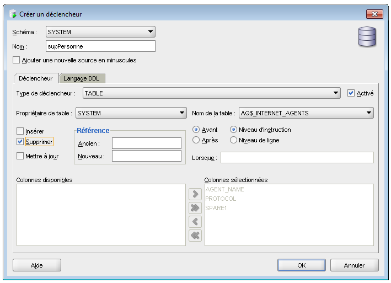This screenshot has width=391, height=283.
Task: Select the Après radio button
Action: [196, 140]
